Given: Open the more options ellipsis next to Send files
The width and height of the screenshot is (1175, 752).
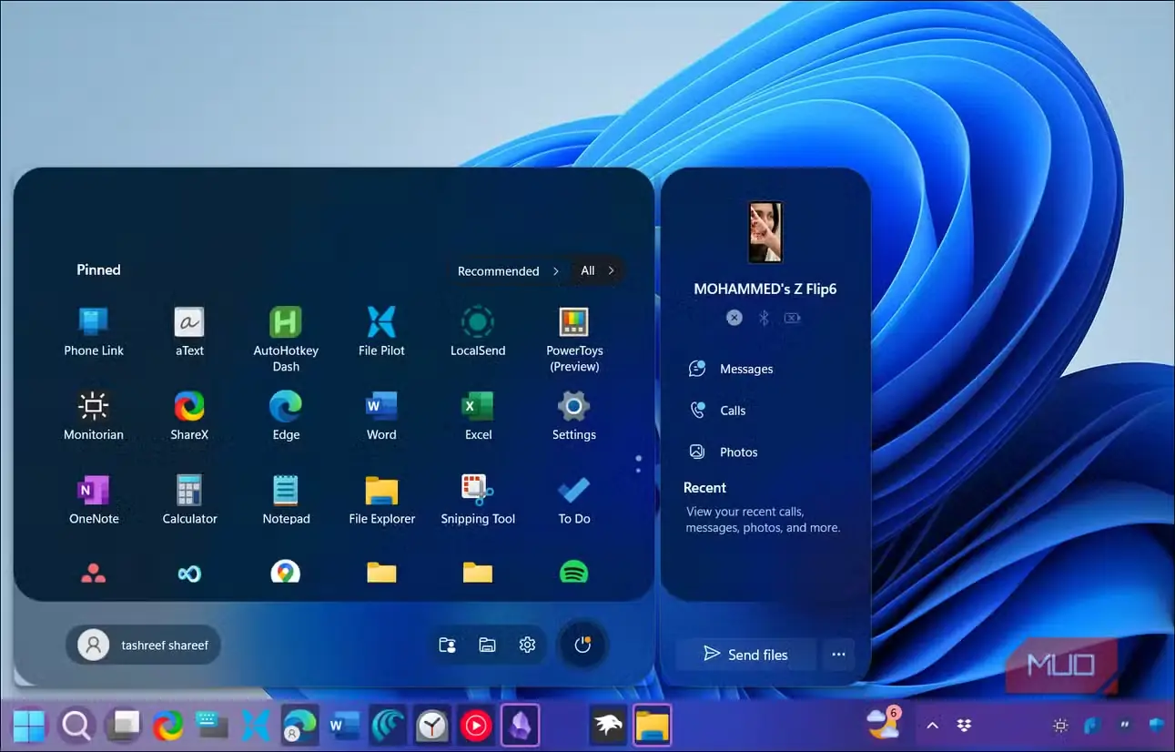Looking at the screenshot, I should (838, 655).
